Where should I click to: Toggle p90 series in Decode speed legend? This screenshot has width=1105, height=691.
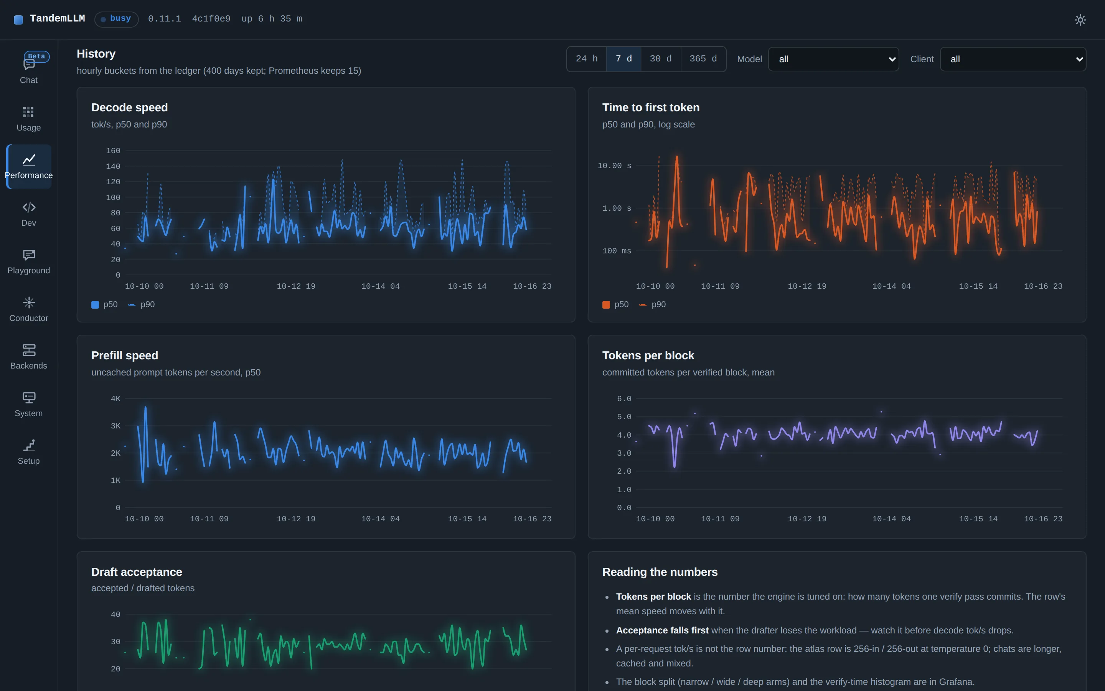[x=142, y=304]
